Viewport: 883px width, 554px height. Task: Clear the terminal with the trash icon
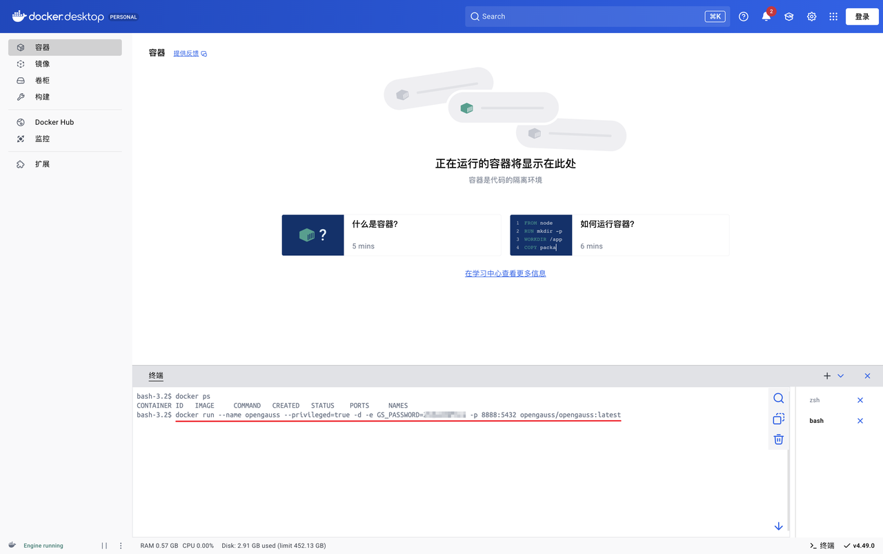point(778,439)
